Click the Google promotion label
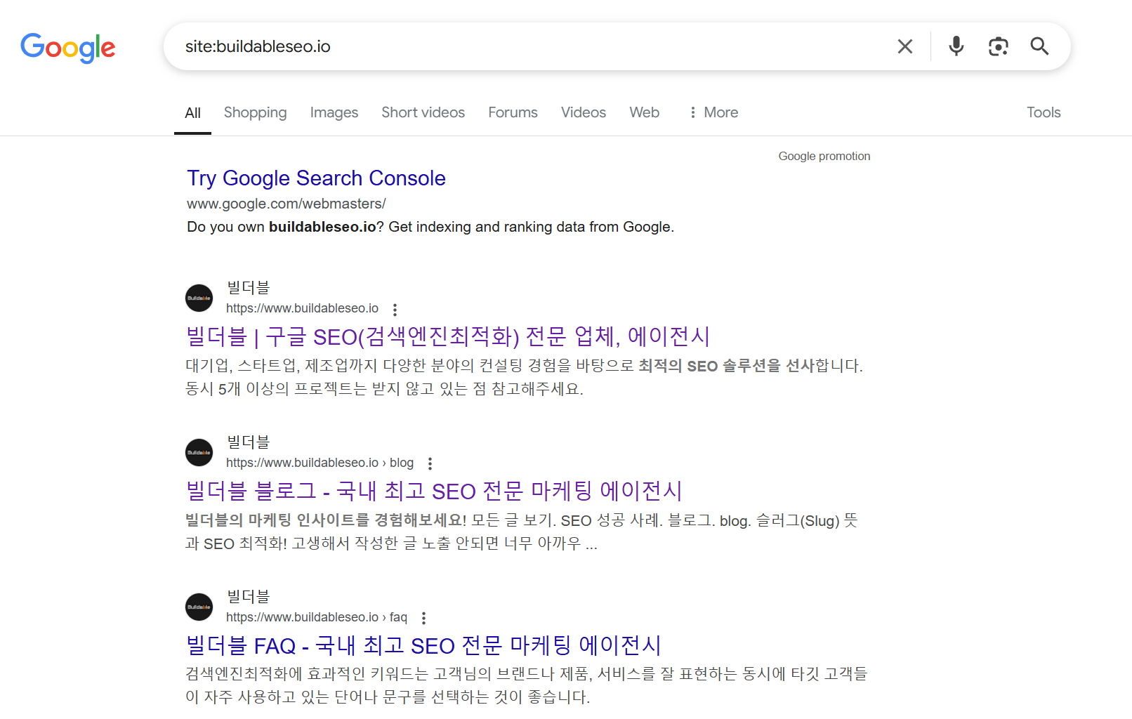 (x=824, y=156)
